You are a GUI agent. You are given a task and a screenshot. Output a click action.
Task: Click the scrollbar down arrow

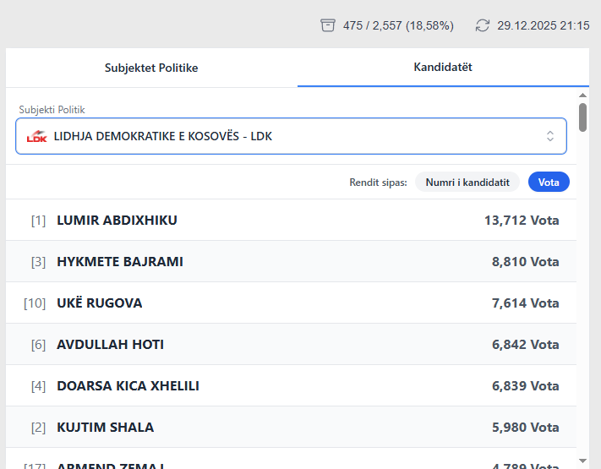(x=582, y=461)
